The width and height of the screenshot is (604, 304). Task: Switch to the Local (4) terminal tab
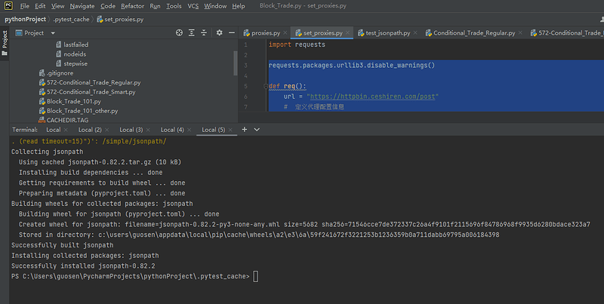click(172, 130)
